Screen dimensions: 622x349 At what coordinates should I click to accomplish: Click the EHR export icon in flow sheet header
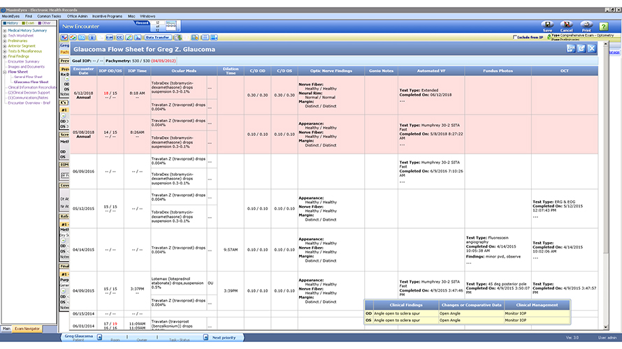point(571,49)
